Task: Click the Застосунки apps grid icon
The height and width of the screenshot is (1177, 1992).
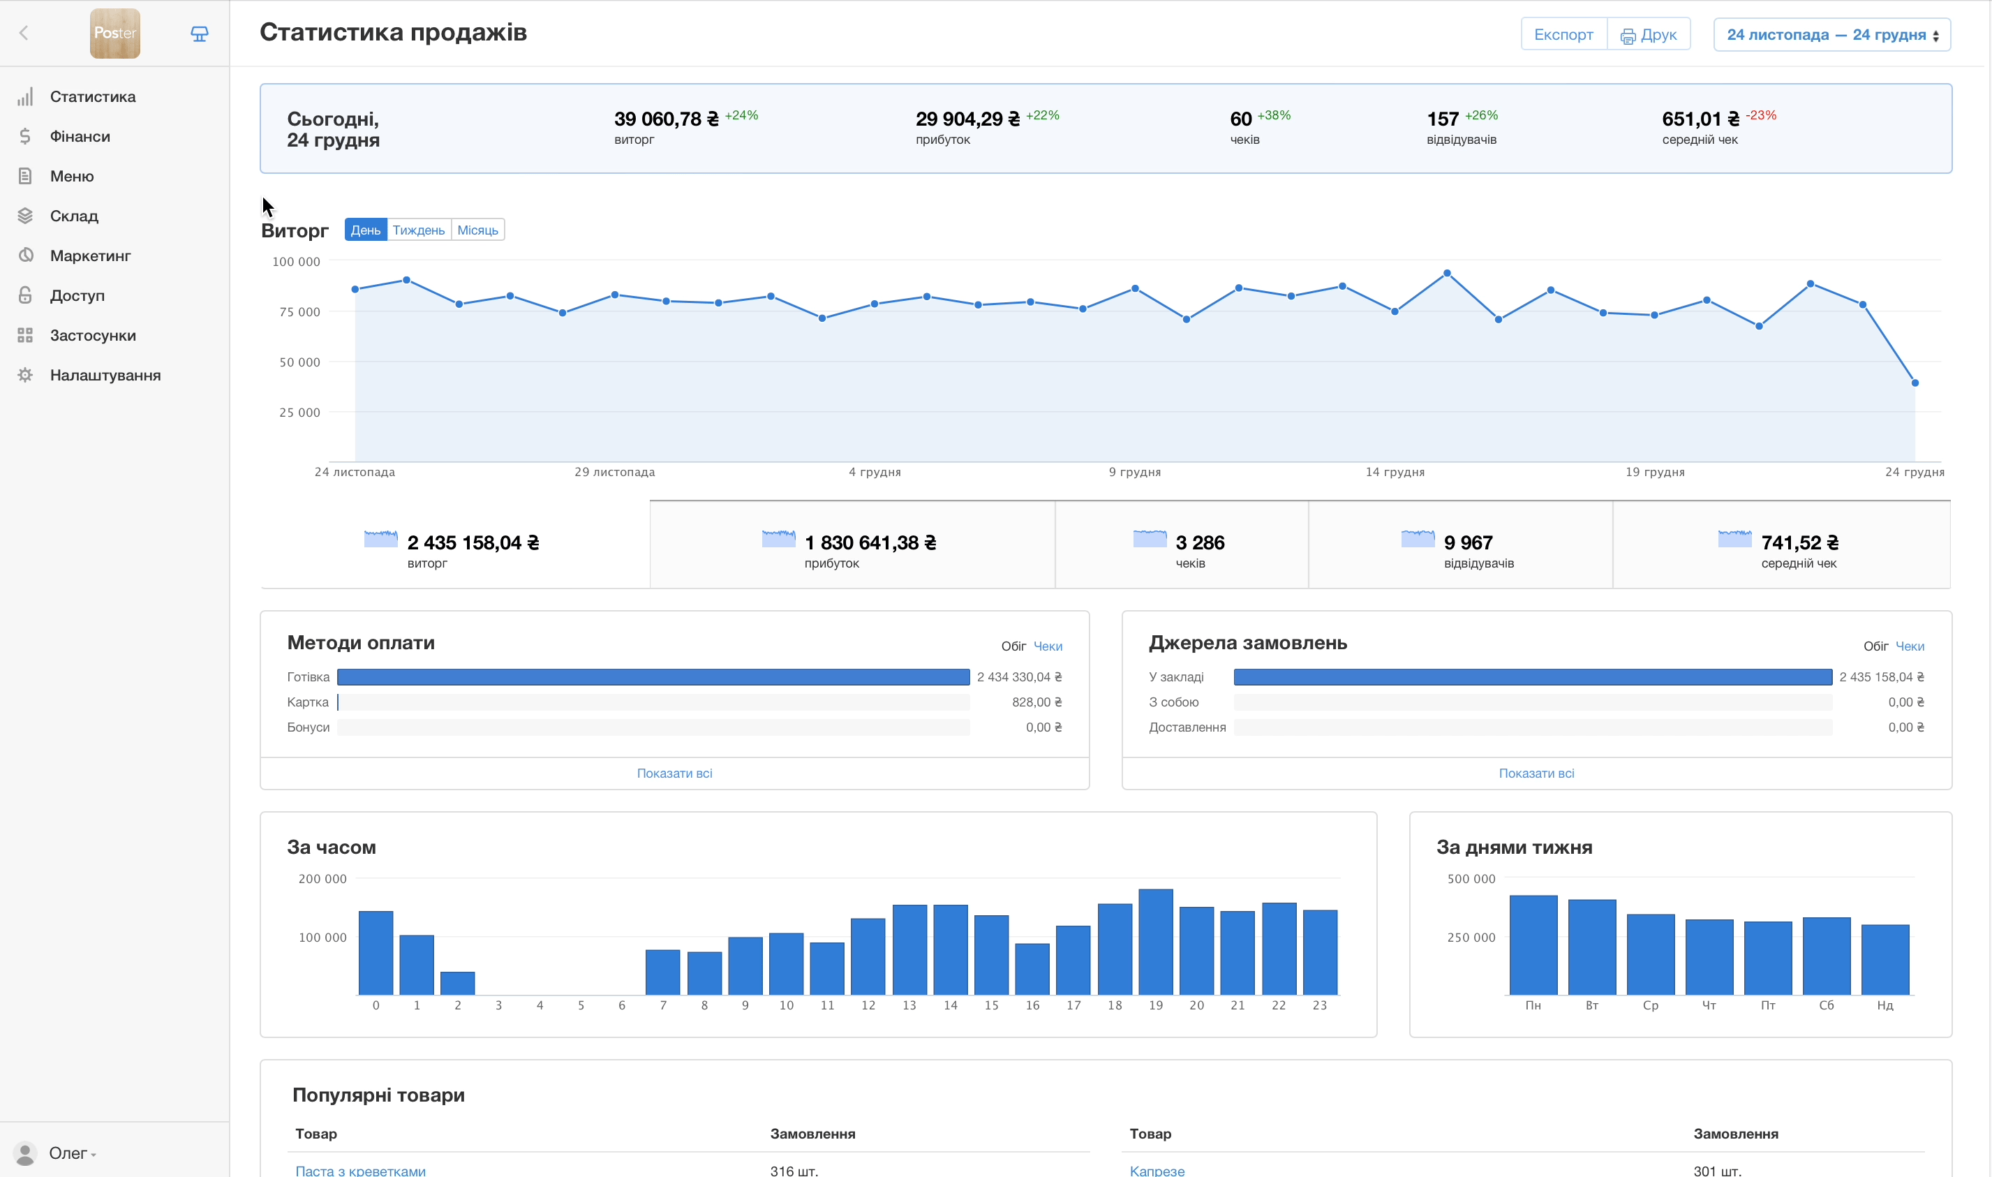Action: coord(25,336)
